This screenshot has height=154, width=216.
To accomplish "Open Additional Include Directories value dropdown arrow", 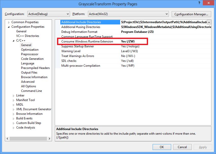I will coord(209,22).
